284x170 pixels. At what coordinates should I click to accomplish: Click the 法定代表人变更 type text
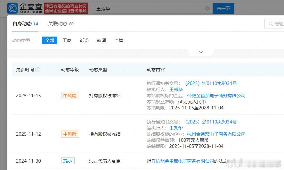(x=105, y=161)
